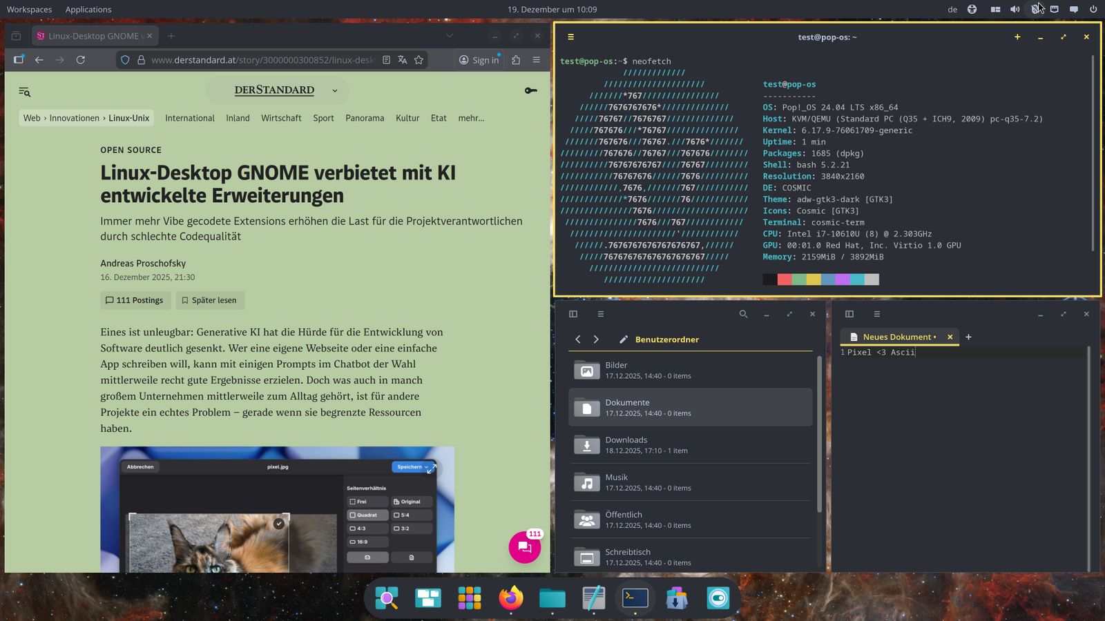Viewport: 1105px width, 621px height.
Task: Open the terminal window hamburger menu
Action: (570, 37)
